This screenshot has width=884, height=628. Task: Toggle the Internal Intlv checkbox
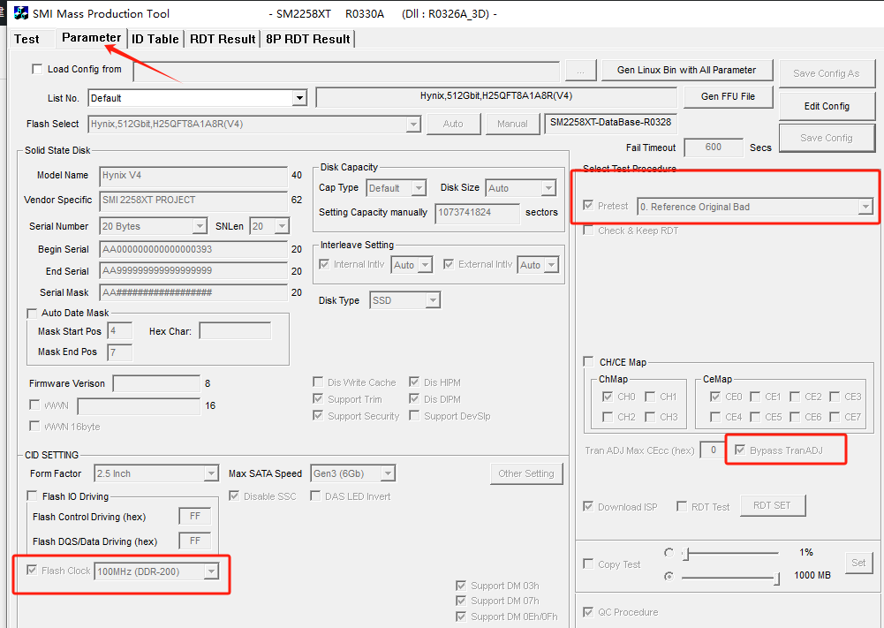click(x=324, y=264)
